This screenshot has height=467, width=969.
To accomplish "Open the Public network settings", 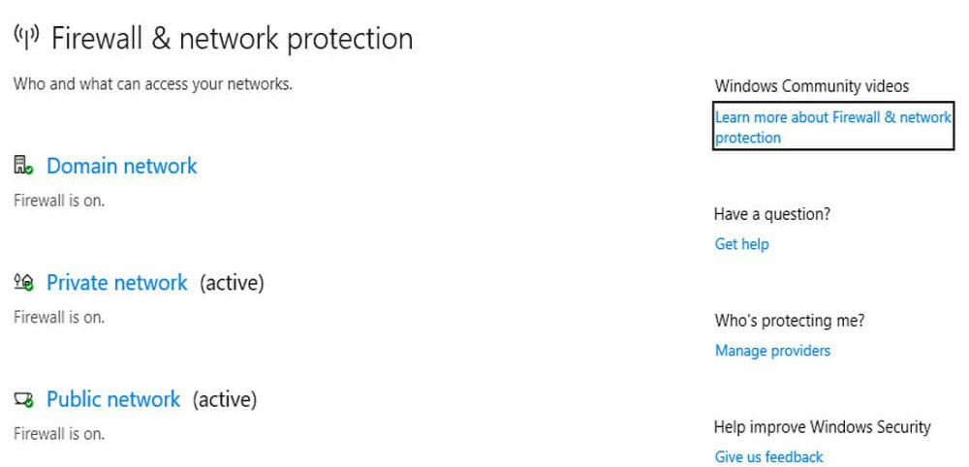I will click(x=113, y=399).
